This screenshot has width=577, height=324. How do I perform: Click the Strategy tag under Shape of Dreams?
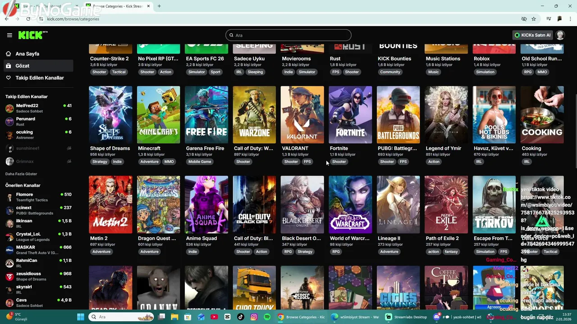point(100,162)
